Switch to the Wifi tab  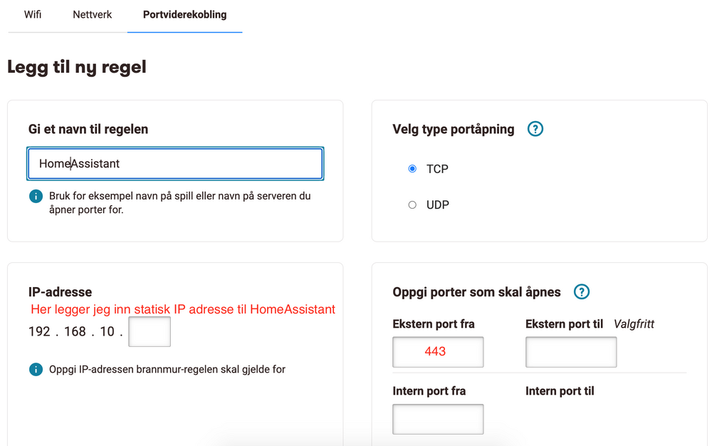point(33,14)
